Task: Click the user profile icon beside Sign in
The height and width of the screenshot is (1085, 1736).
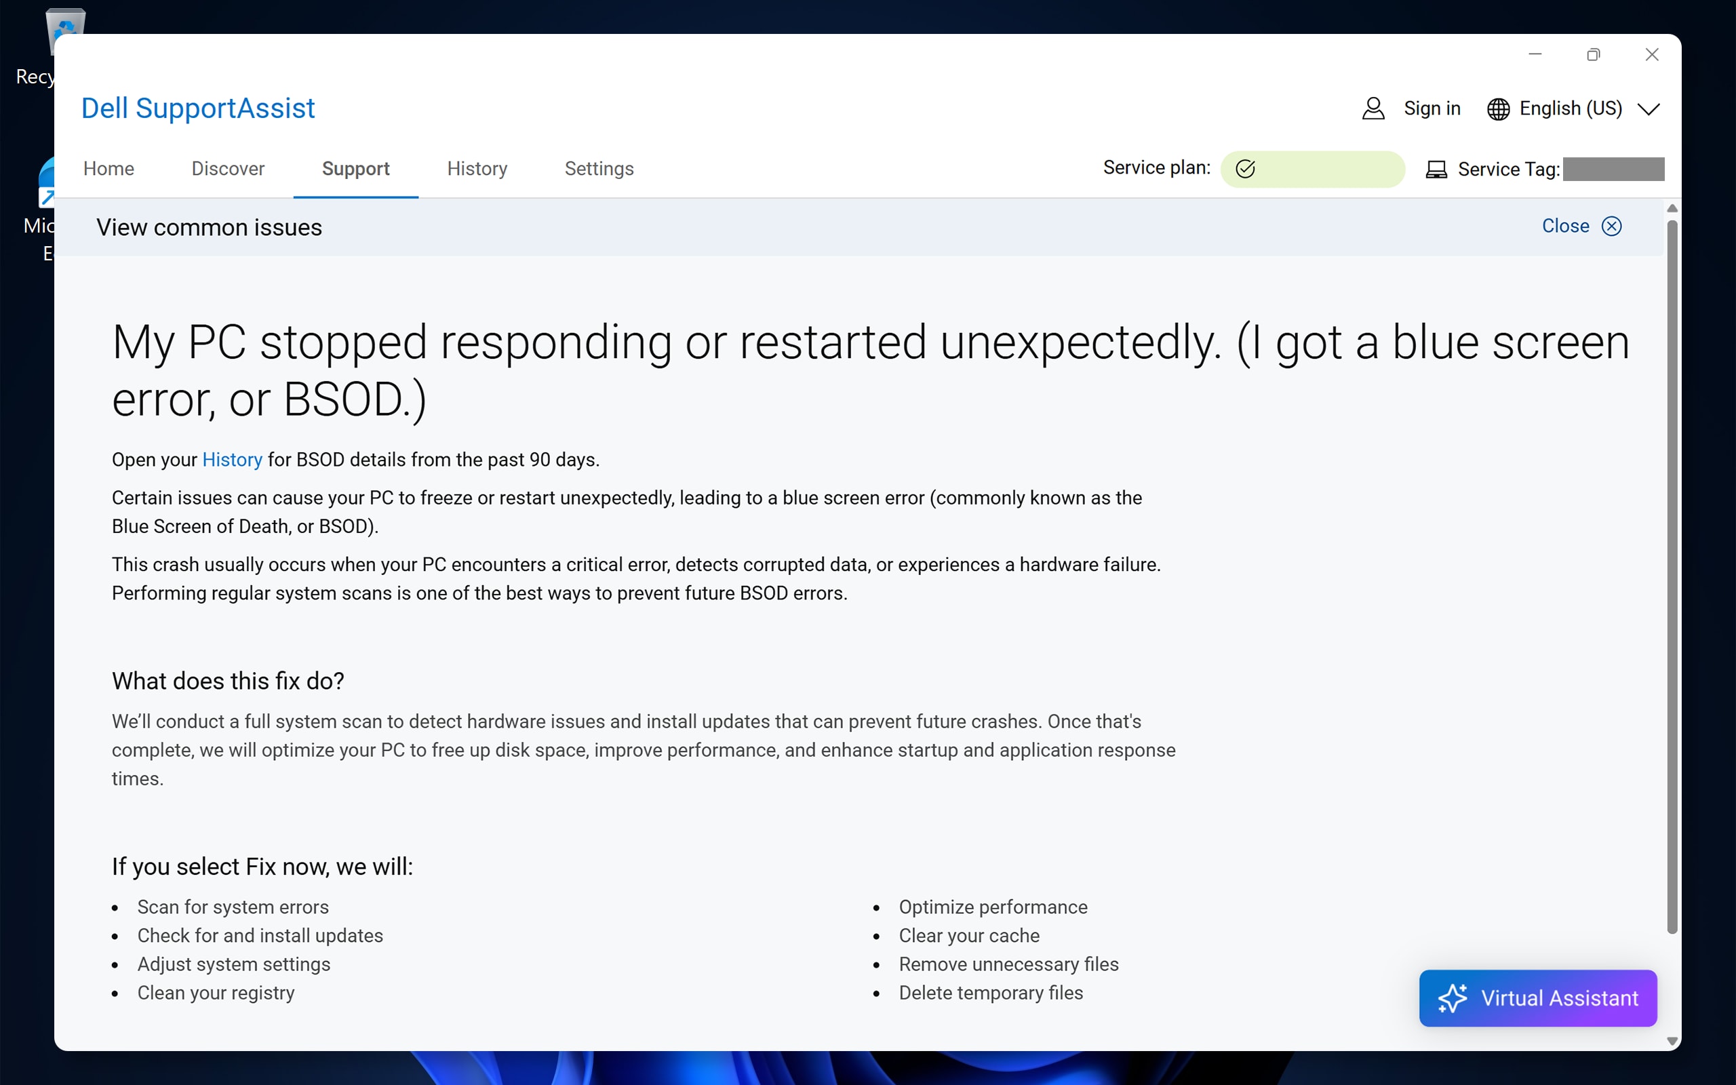Action: tap(1373, 108)
